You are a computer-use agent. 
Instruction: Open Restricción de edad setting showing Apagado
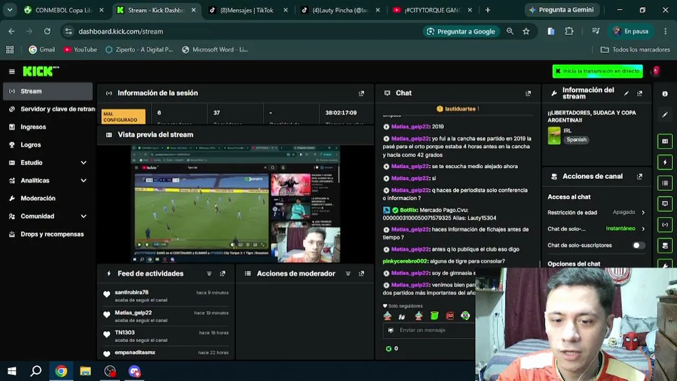pyautogui.click(x=597, y=213)
